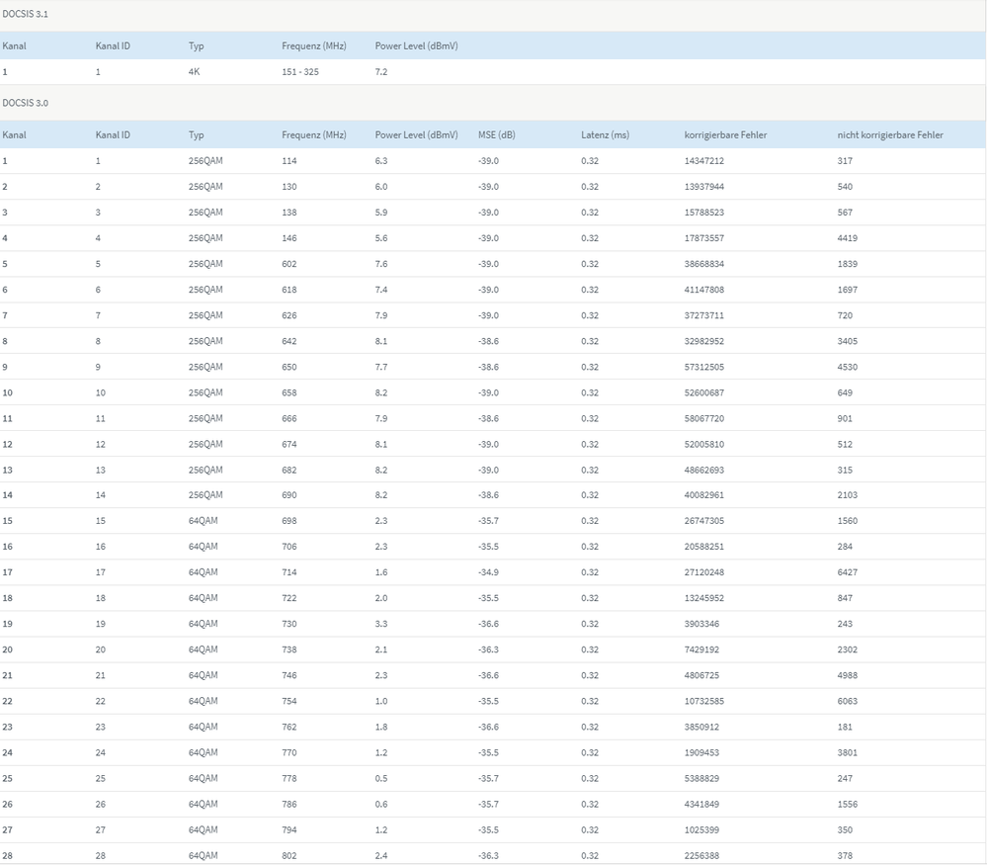This screenshot has width=987, height=865.
Task: Select the nicht korrigierbare Fehler column header
Action: pyautogui.click(x=889, y=134)
